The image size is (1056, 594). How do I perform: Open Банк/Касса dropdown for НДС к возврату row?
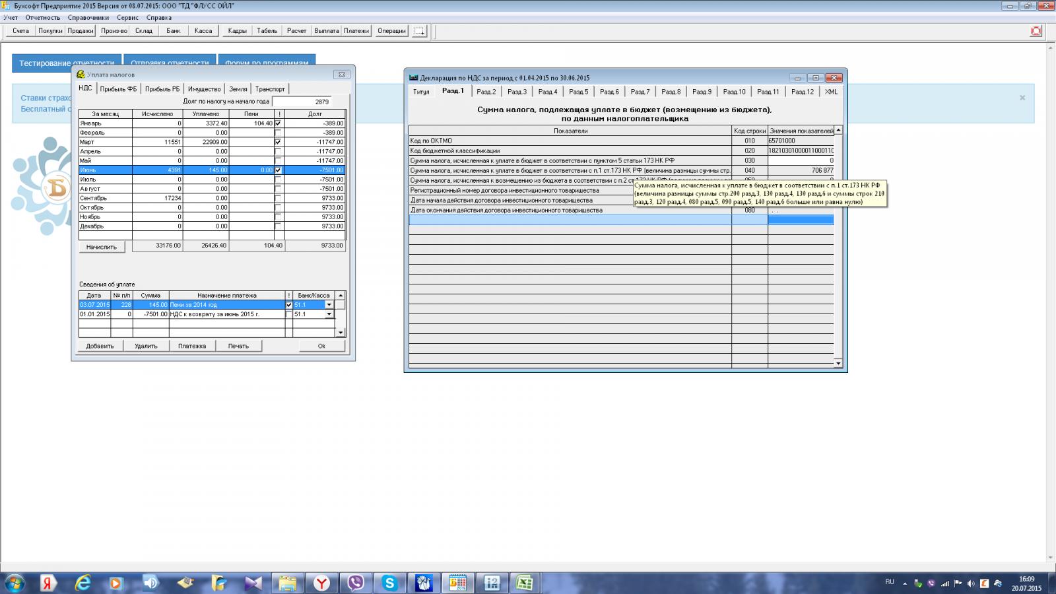[329, 314]
